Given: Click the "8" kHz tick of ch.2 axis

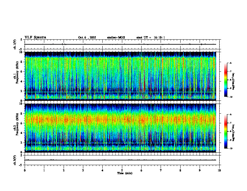Looking at the screenshot, I should [x=22, y=114].
